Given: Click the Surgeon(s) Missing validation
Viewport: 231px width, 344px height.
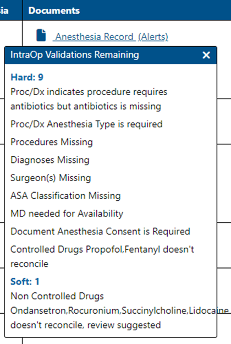Looking at the screenshot, I should (x=51, y=178).
